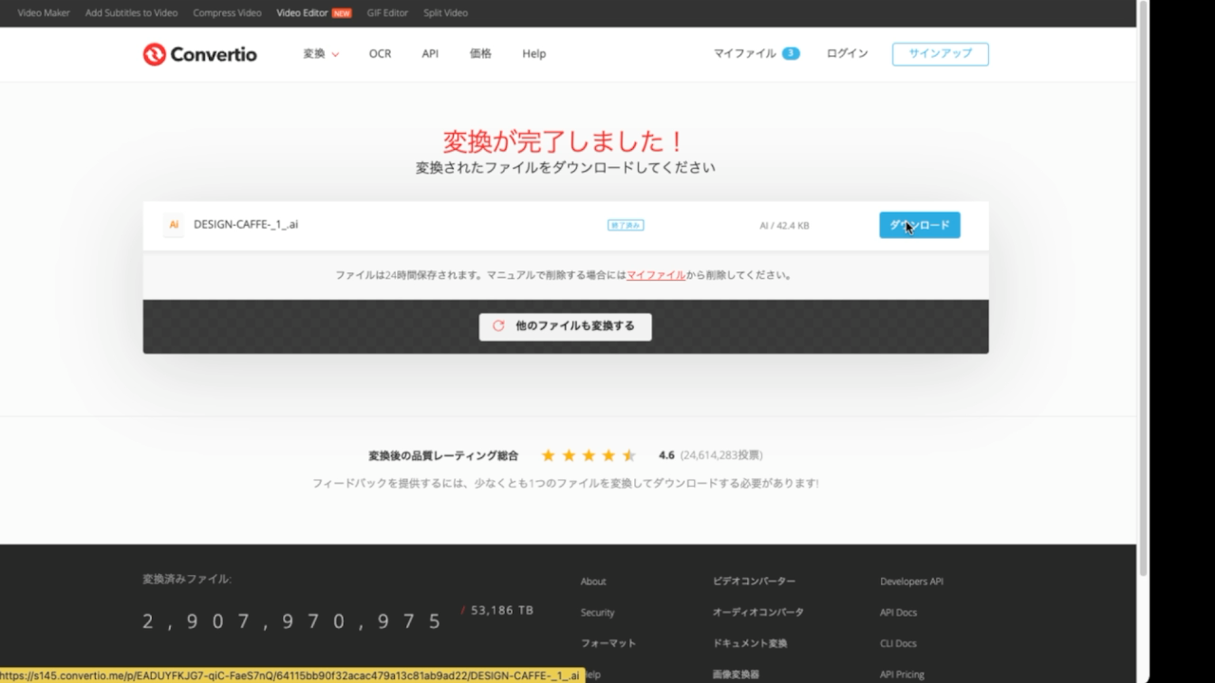
Task: Click the サインアップ button
Action: (x=940, y=54)
